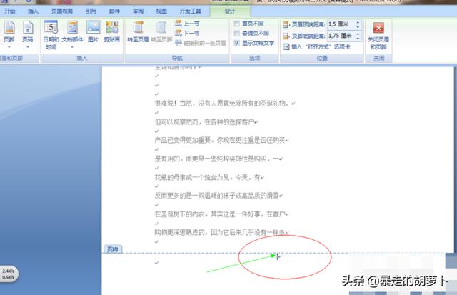Image resolution: width=457 pixels, height=295 pixels.
Task: Click the greyed 转至页脚 button
Action: point(161,31)
